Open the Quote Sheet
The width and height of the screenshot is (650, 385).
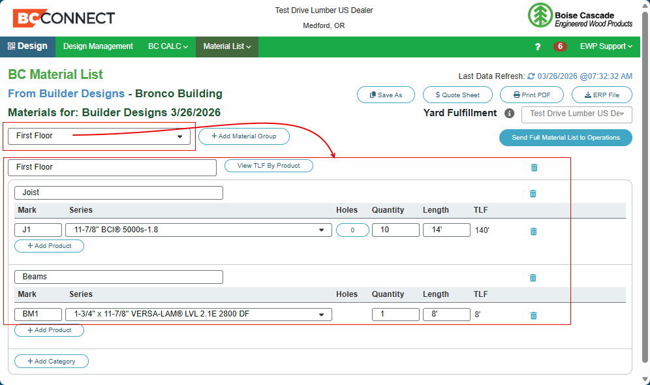[457, 95]
